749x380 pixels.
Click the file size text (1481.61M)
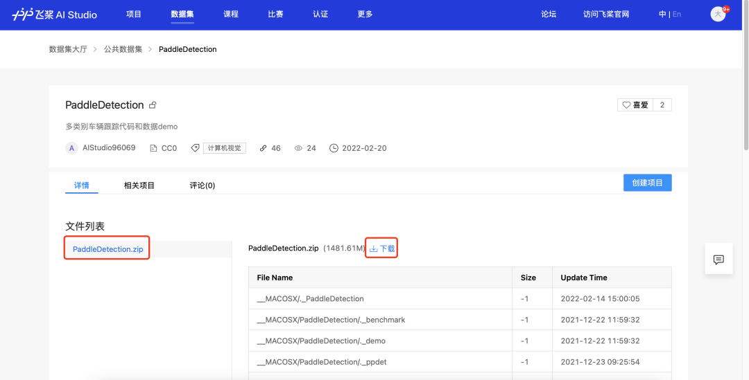pyautogui.click(x=344, y=248)
